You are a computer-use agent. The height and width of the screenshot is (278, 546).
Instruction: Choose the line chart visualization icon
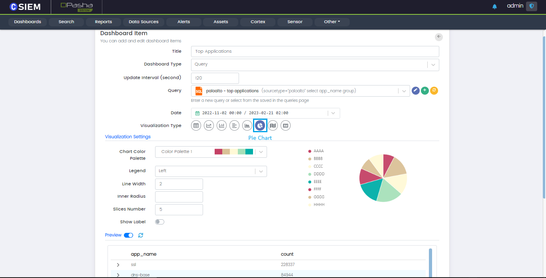click(209, 125)
